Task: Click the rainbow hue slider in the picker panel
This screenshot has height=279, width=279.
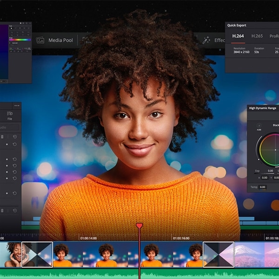Action: [x=20, y=40]
